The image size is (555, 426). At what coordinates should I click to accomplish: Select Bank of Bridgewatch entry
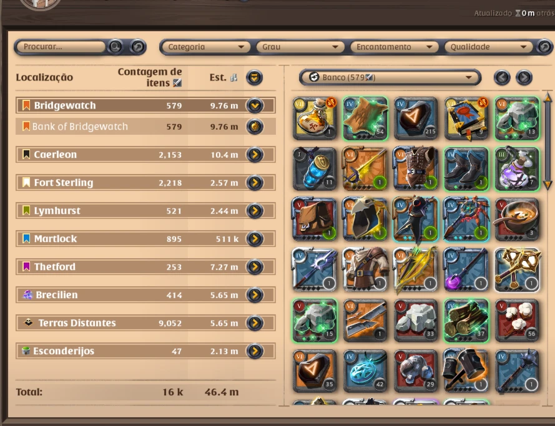pos(145,127)
